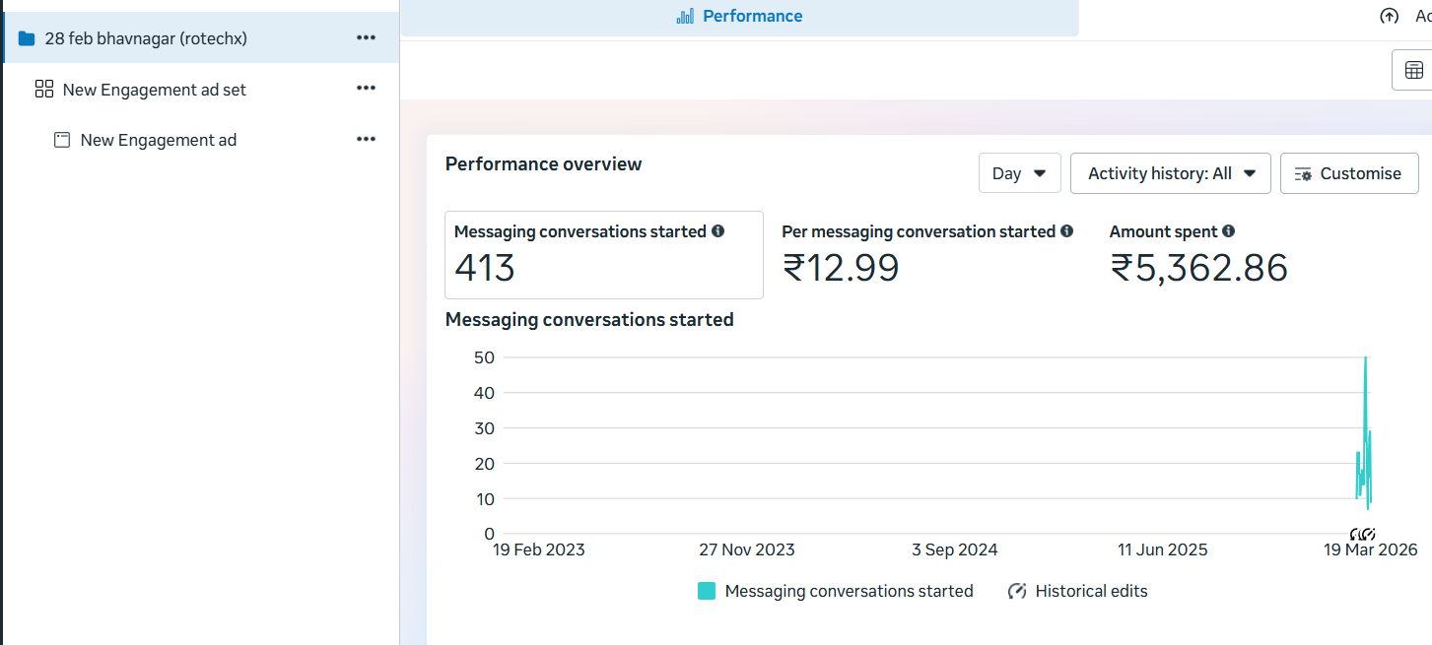Click the Historical edits legend label
The height and width of the screenshot is (645, 1432).
click(1092, 591)
